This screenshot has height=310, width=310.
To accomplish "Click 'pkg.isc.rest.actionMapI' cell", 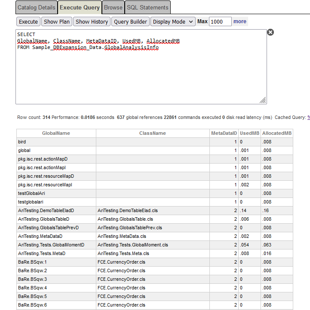I will tap(56, 167).
